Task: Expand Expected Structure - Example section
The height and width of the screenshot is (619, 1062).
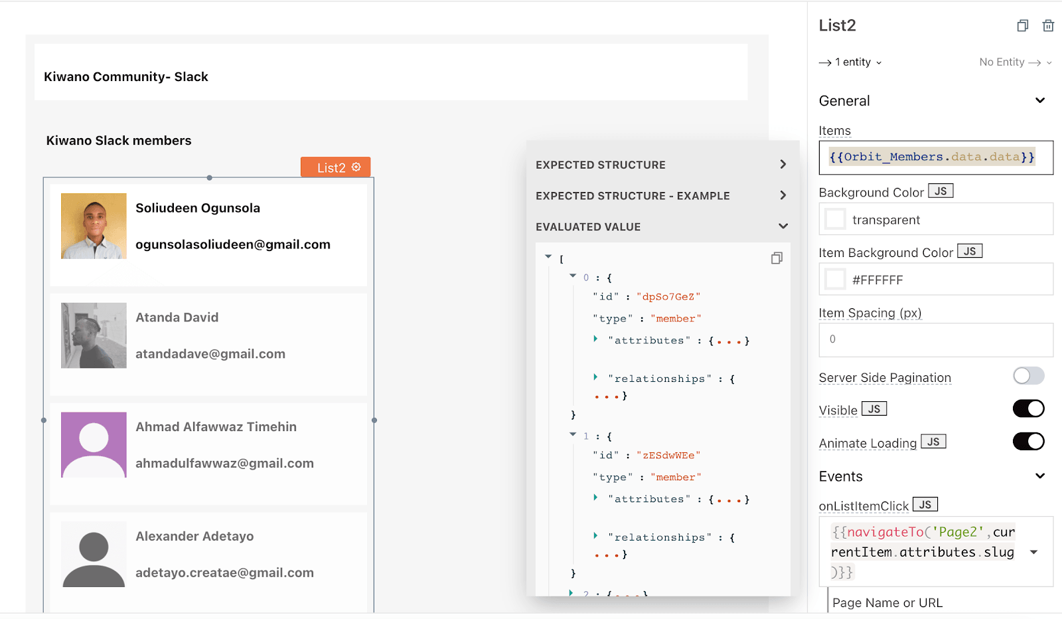Action: point(783,196)
